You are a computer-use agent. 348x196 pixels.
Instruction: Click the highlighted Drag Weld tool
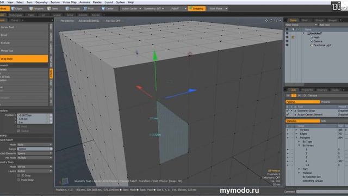click(24, 59)
